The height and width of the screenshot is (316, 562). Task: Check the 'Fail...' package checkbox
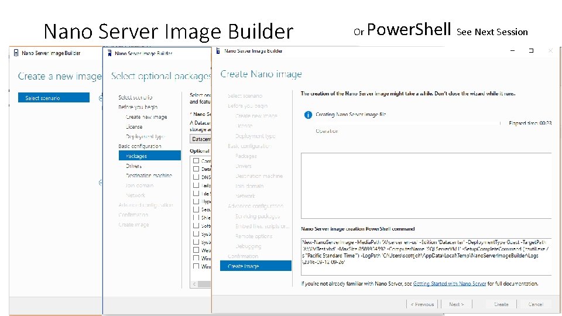196,186
